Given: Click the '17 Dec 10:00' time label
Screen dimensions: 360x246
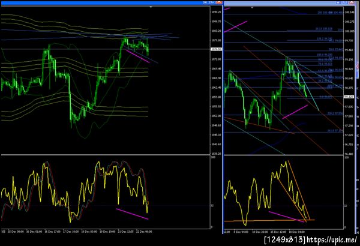Looking at the screenshot, I should pyautogui.click(x=71, y=232).
